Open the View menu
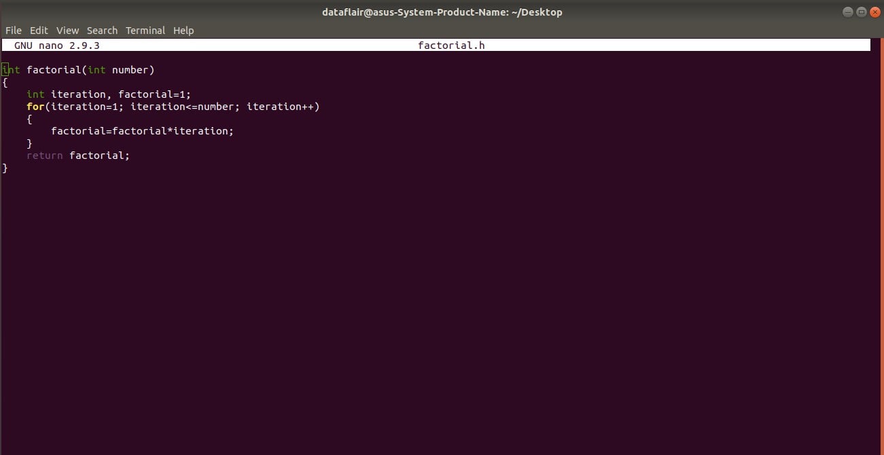The image size is (884, 455). pos(67,30)
